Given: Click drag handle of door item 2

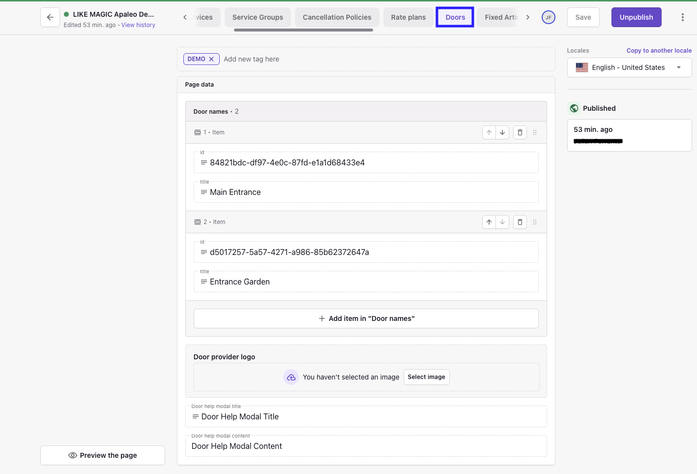Looking at the screenshot, I should point(535,222).
